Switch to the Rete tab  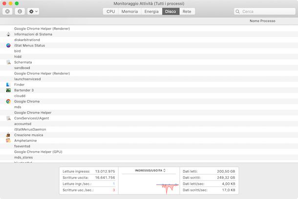tap(187, 11)
